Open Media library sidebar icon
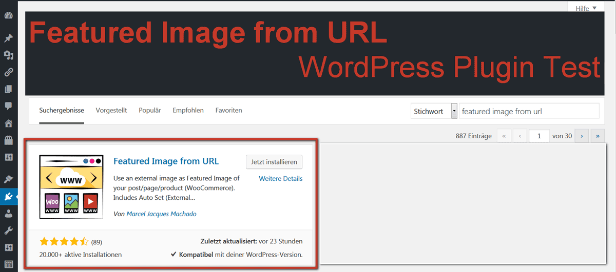 click(x=8, y=55)
